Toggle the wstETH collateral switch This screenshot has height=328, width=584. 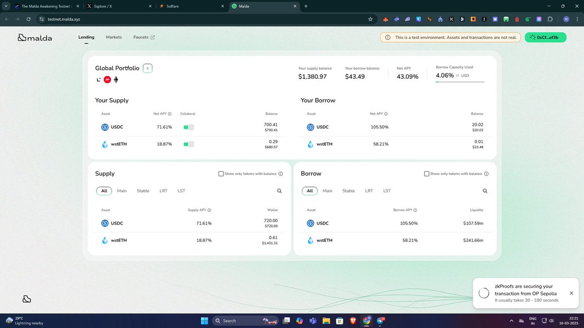tap(188, 144)
